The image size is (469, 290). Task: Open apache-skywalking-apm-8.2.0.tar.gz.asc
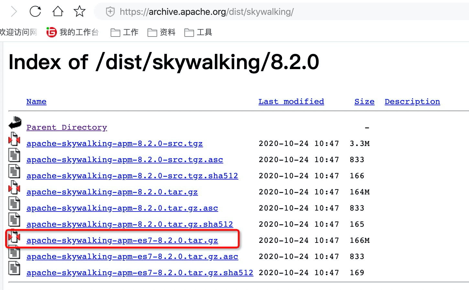(122, 208)
